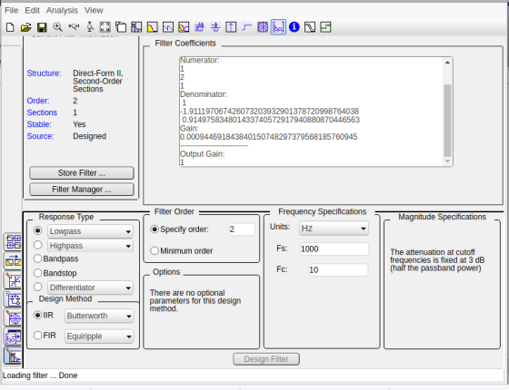Open the Edit menu
The height and width of the screenshot is (390, 509).
pos(32,10)
